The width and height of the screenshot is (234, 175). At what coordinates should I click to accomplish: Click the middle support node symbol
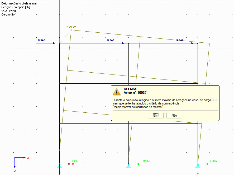[129, 166]
